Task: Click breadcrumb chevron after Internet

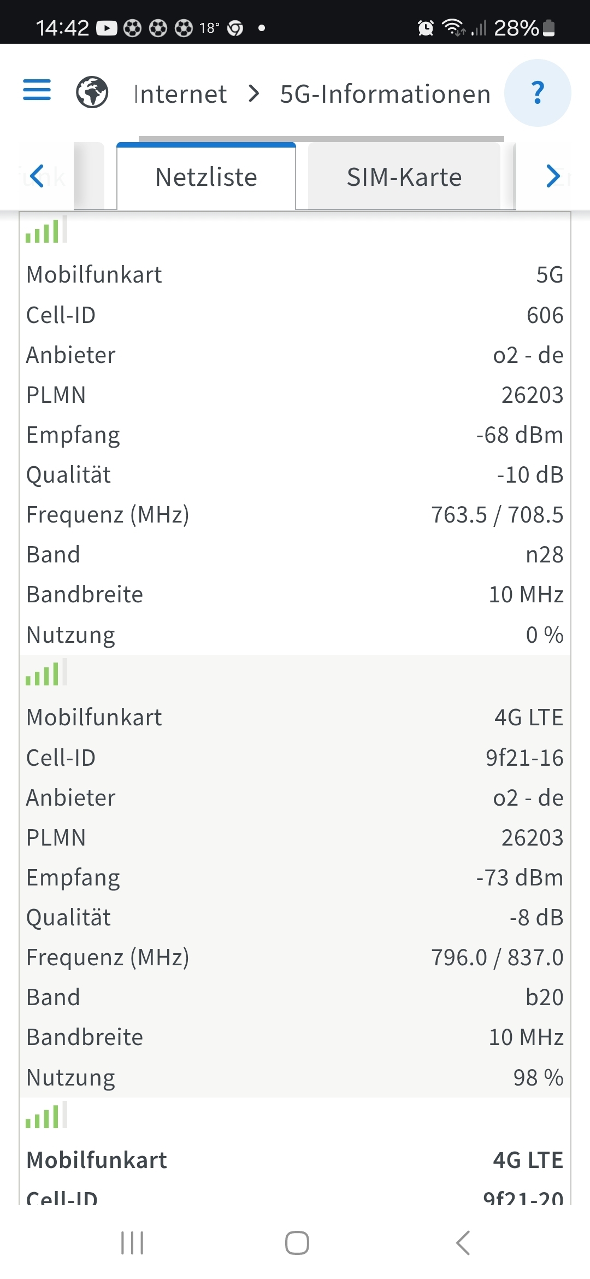Action: click(253, 93)
